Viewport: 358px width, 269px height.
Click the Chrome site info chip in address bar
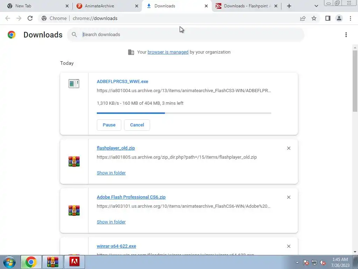point(54,18)
